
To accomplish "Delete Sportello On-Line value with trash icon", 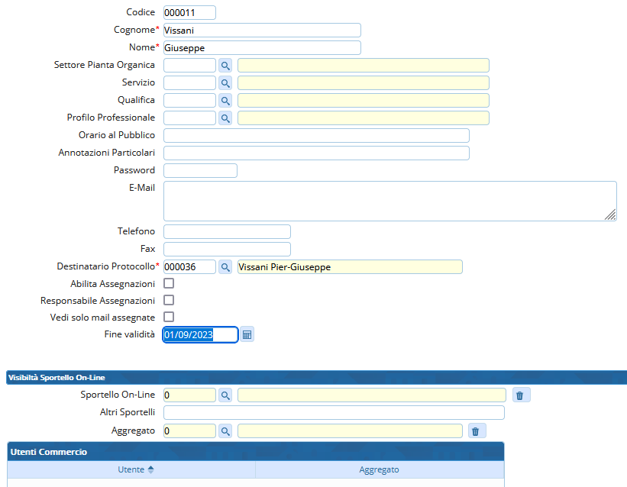I will pos(520,395).
